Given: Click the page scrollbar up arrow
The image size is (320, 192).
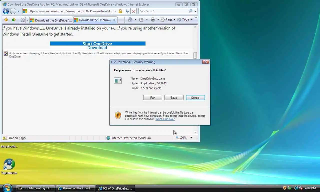Looking at the screenshot, I should pos(195,27).
